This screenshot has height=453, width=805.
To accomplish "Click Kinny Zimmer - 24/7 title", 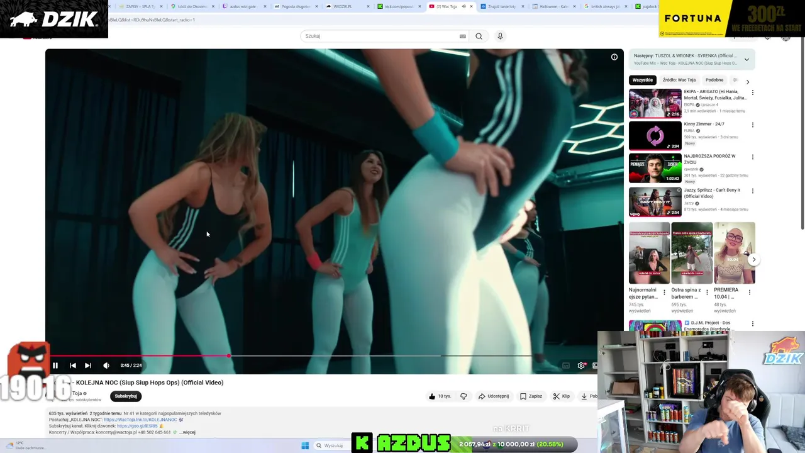I will [704, 124].
